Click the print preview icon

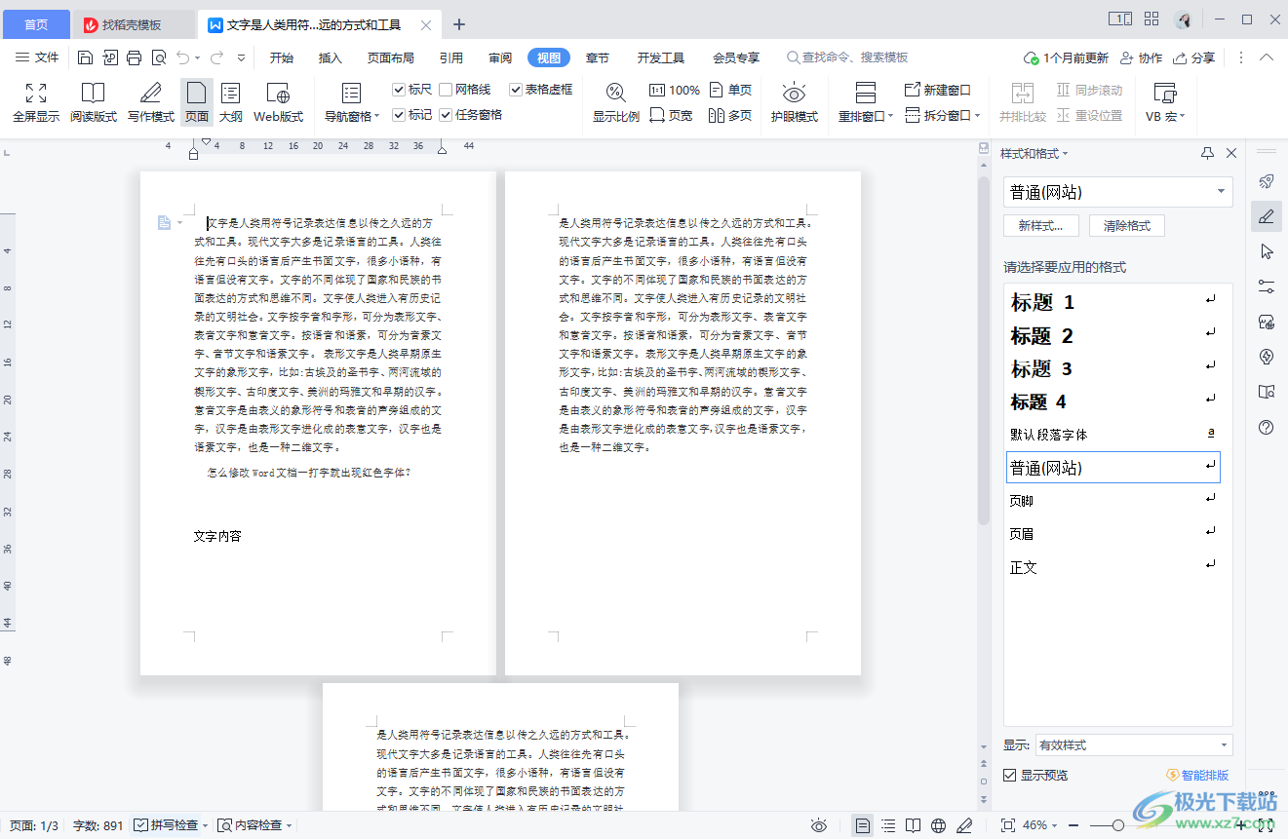[x=159, y=57]
